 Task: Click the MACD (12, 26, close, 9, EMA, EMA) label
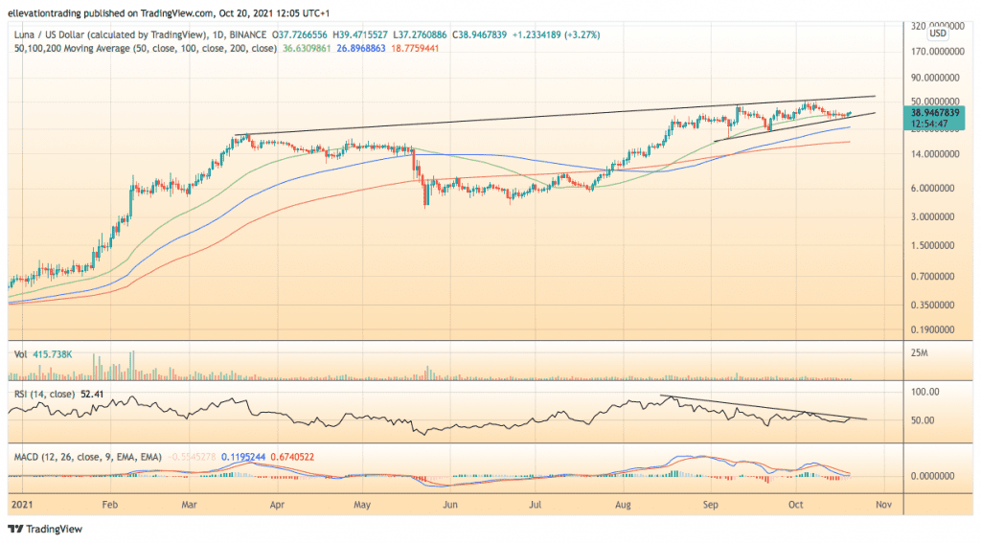coord(87,458)
